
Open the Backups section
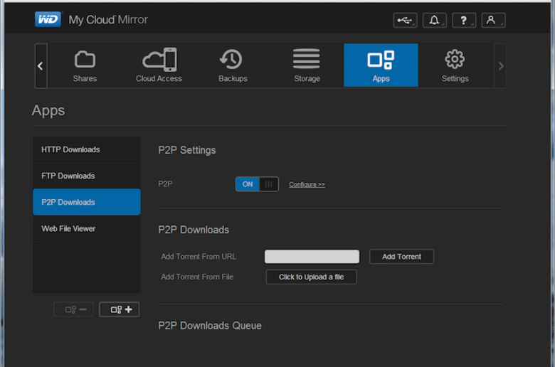click(233, 65)
